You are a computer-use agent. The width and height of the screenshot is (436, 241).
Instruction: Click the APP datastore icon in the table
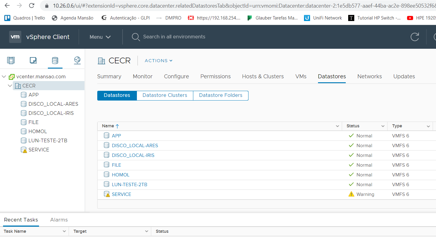point(106,136)
